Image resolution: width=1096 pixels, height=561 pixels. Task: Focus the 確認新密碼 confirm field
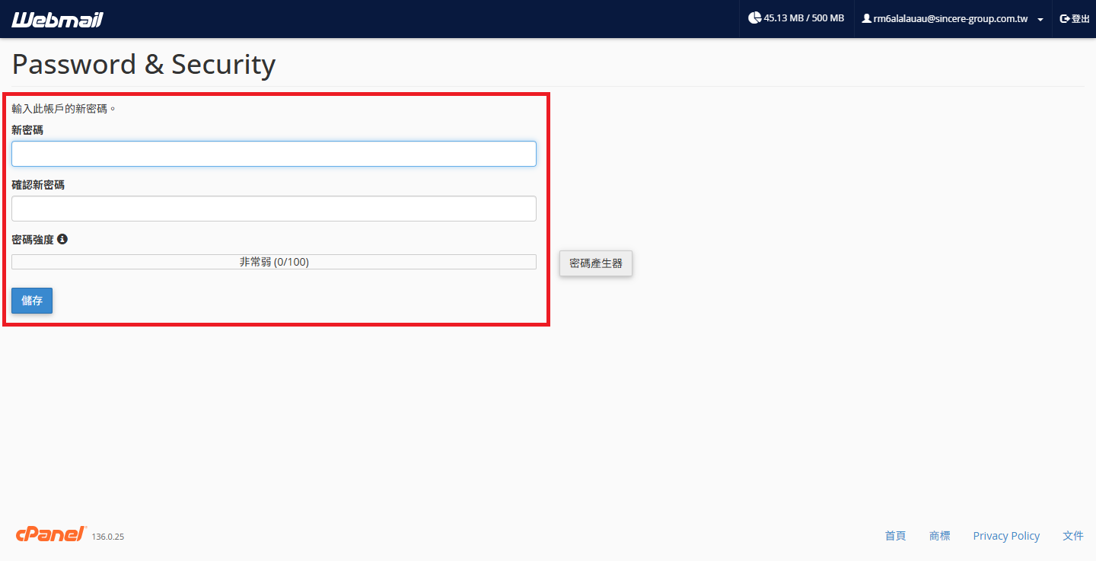274,209
